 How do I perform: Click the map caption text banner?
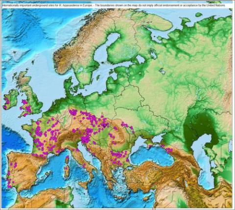pyautogui.click(x=114, y=5)
